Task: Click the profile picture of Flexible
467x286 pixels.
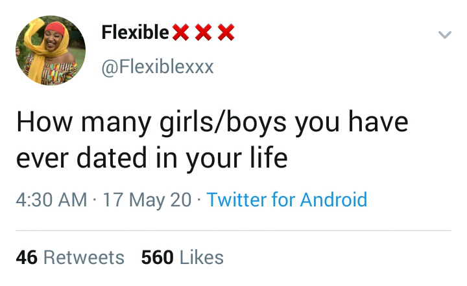Action: [x=49, y=50]
